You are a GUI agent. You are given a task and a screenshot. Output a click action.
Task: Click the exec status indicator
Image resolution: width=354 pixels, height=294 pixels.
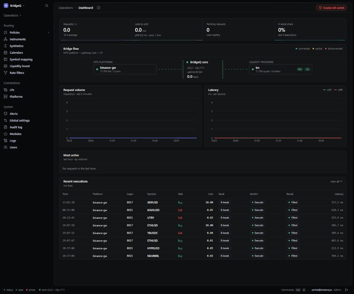(19, 290)
